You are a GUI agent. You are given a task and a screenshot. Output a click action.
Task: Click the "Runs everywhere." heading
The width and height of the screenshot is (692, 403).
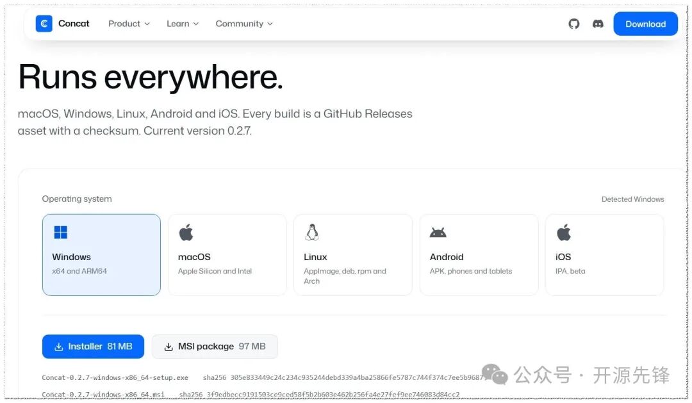click(150, 78)
